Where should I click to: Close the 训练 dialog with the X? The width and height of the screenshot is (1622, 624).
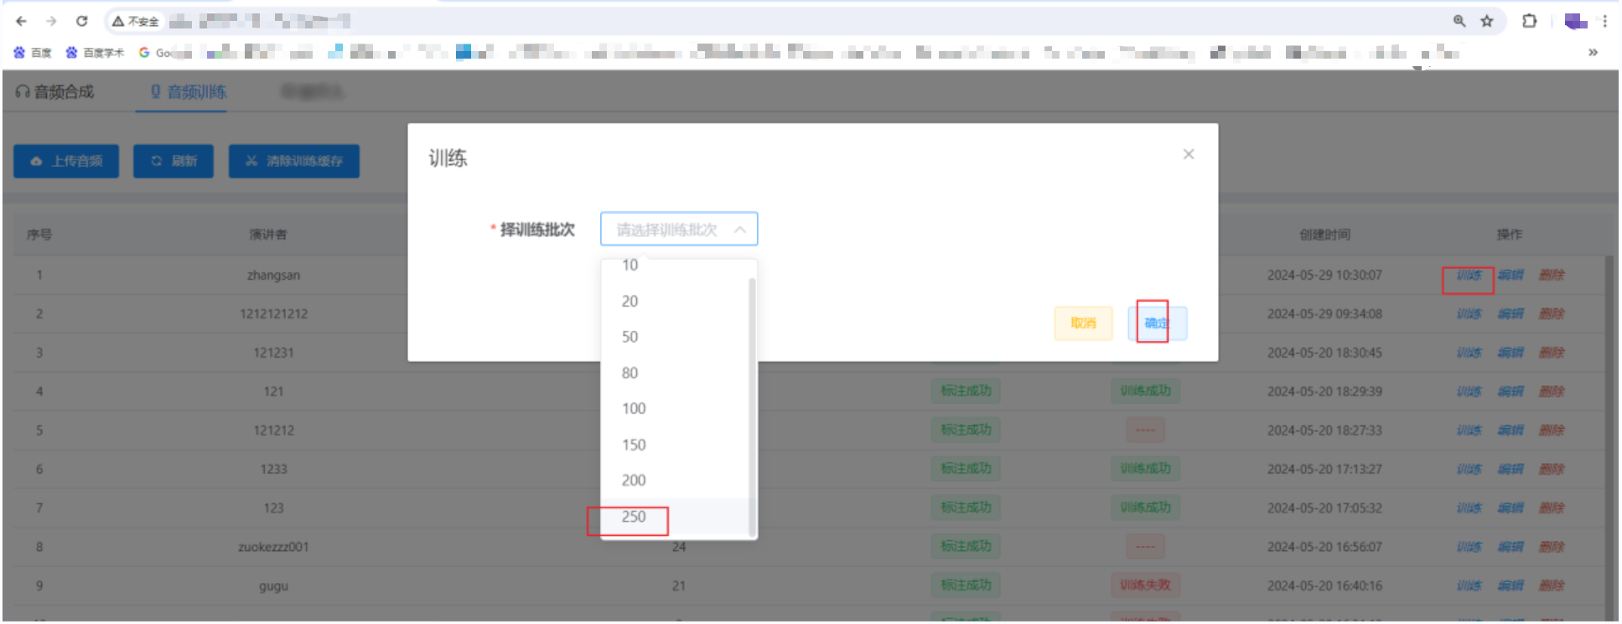pos(1189,154)
